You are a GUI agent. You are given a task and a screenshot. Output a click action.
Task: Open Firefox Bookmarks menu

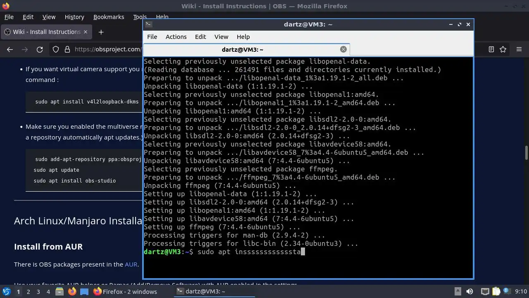click(x=109, y=17)
